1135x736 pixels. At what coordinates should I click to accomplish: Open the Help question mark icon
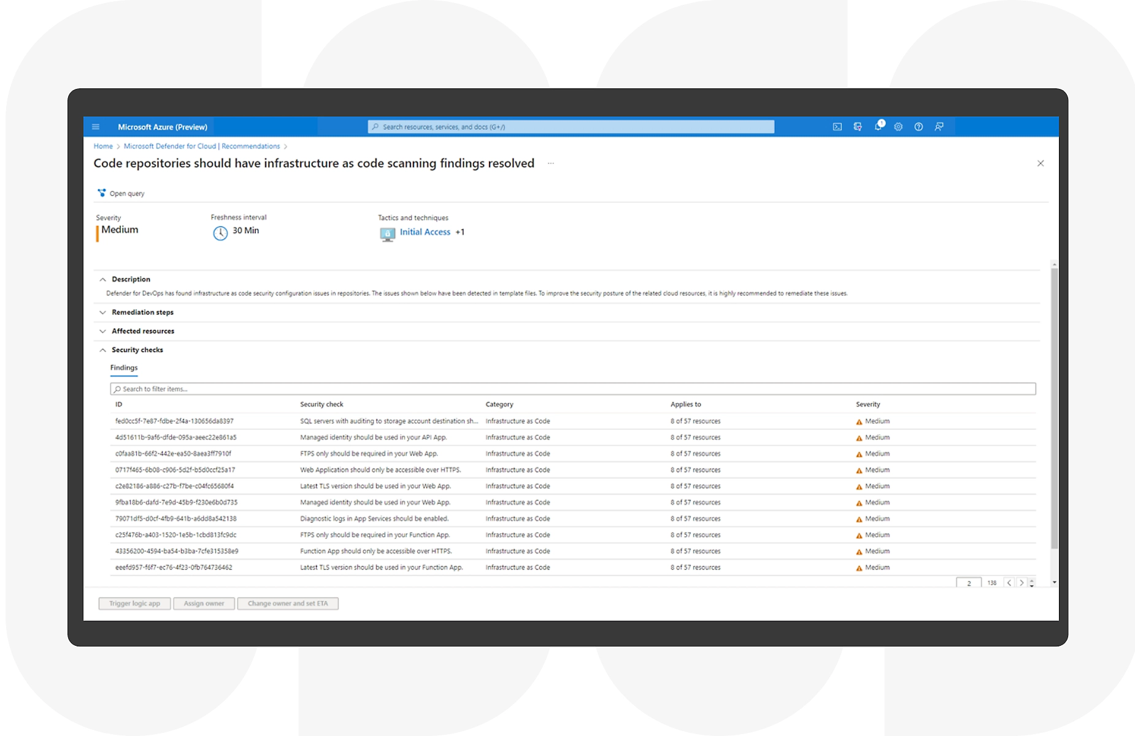click(918, 127)
